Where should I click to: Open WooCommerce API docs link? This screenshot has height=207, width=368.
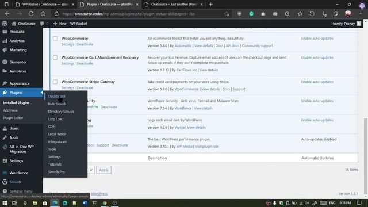[x=232, y=46]
